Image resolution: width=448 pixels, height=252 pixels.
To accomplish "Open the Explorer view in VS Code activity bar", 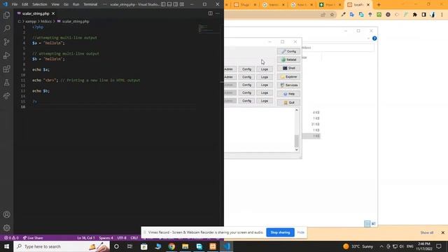I will [x=6, y=15].
